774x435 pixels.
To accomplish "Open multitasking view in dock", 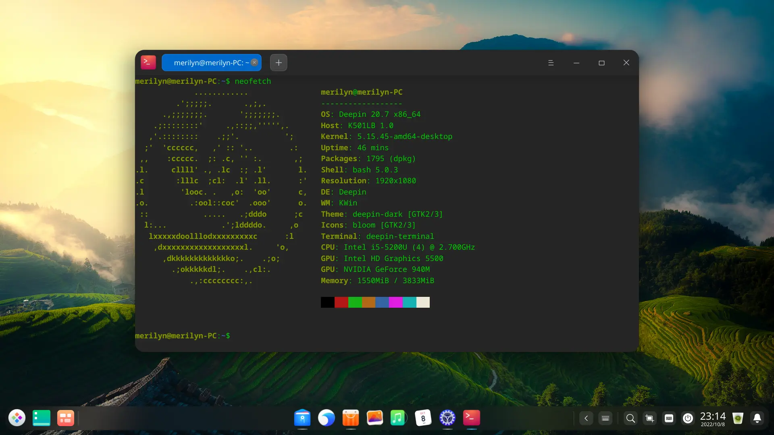I will pyautogui.click(x=65, y=418).
